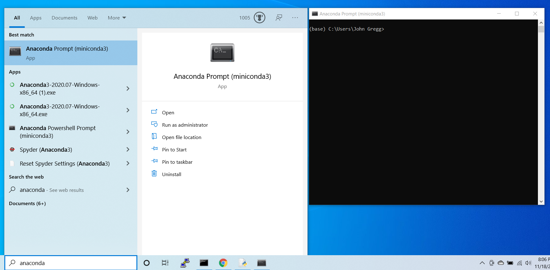Click the Spyder (Anaconda3) app icon
This screenshot has height=270, width=550.
click(12, 150)
